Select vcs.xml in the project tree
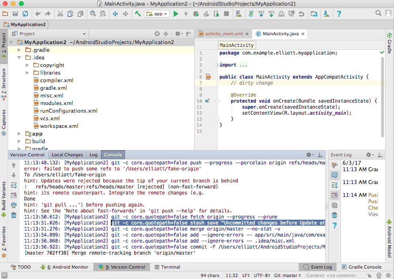Image resolution: width=394 pixels, height=279 pixels. click(x=50, y=118)
